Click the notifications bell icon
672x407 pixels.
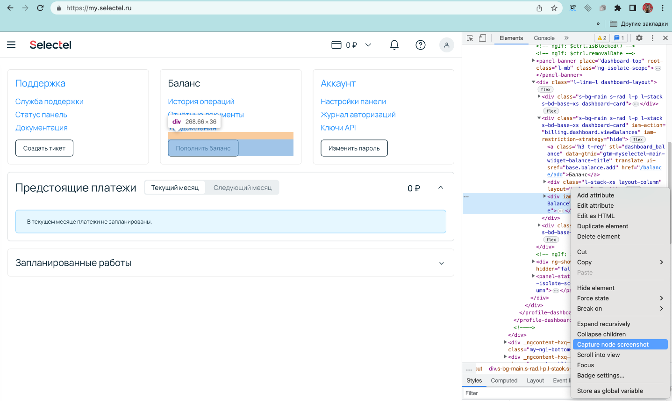394,45
